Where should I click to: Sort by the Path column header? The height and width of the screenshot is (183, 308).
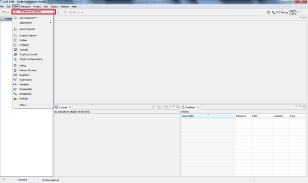point(262,116)
